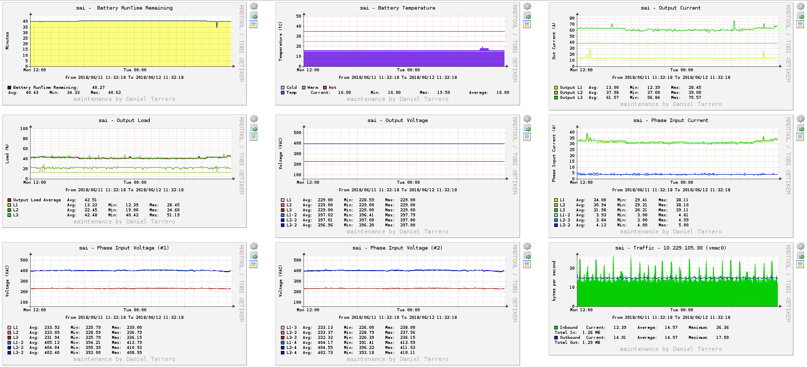807x367 pixels.
Task: Click 'Total Out: 1.29 MB' in Traffic legend
Action: 578,342
